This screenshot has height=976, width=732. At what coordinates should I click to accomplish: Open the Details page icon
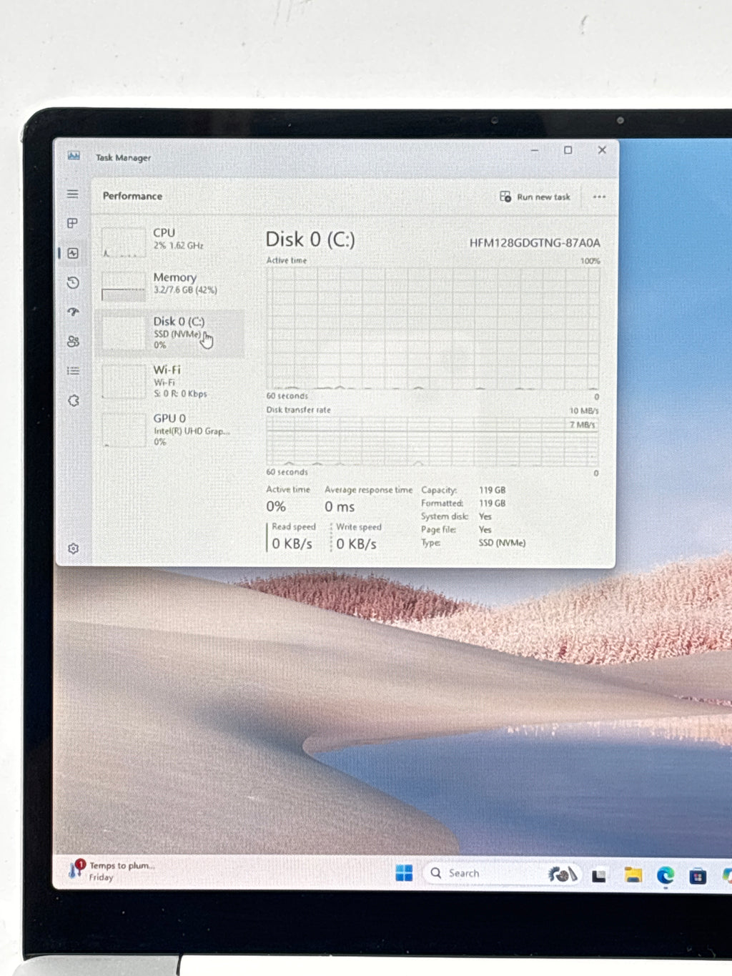pyautogui.click(x=73, y=370)
